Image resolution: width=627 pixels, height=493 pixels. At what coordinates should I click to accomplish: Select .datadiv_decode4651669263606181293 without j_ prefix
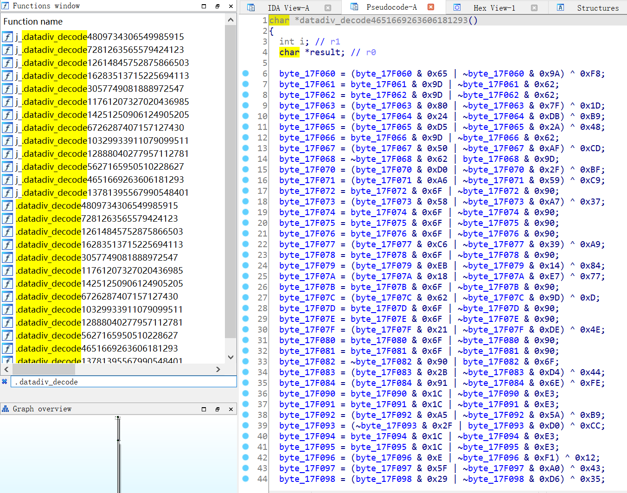[97, 348]
